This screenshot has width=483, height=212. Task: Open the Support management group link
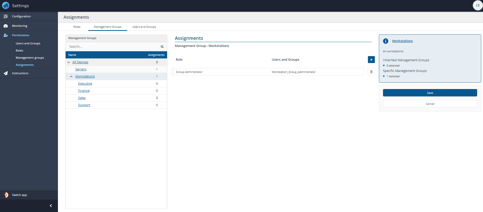click(84, 105)
